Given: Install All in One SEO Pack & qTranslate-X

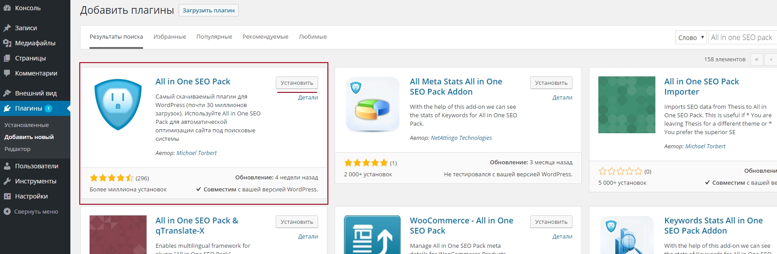Looking at the screenshot, I should coord(297,222).
